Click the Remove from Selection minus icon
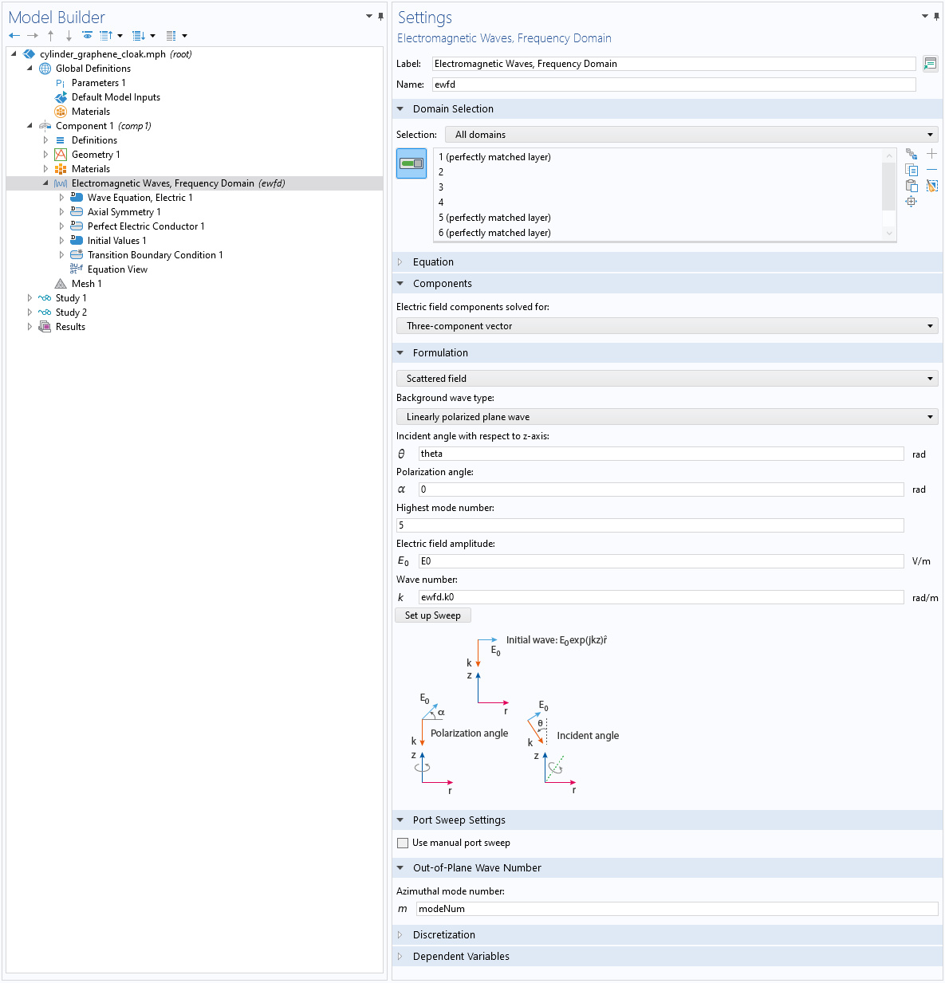 tap(931, 170)
